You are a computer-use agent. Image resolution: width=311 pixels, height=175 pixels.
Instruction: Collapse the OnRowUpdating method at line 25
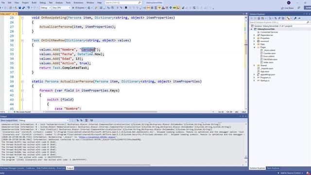point(22,17)
